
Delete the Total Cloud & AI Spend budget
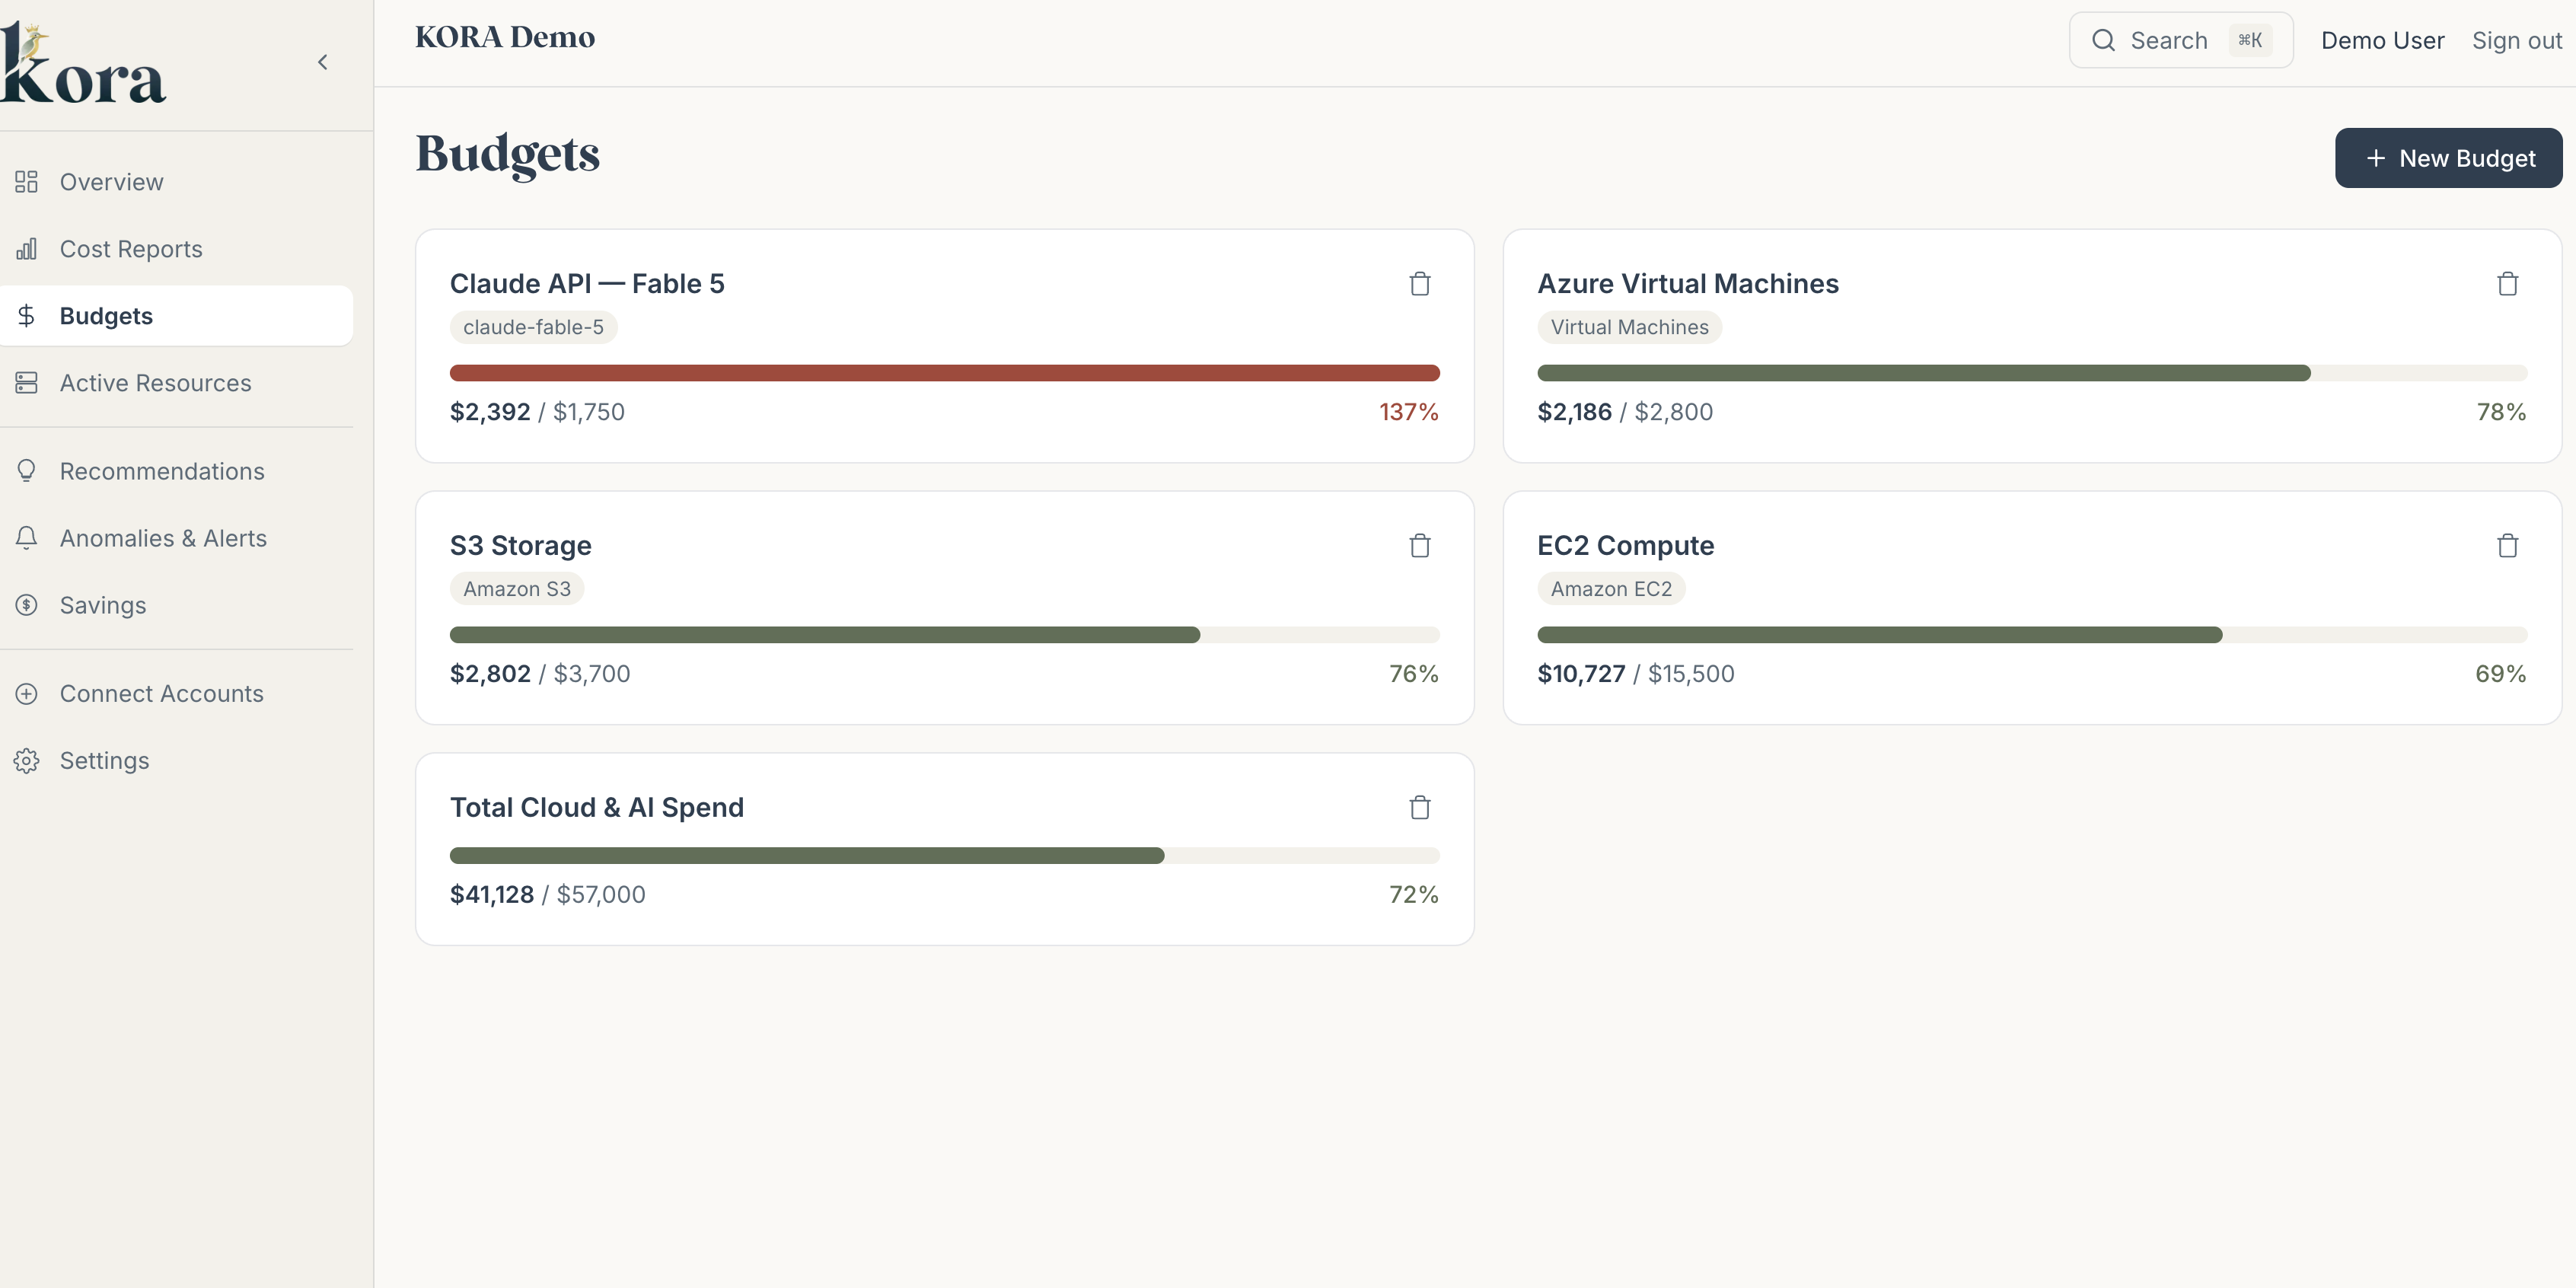pyautogui.click(x=1419, y=808)
